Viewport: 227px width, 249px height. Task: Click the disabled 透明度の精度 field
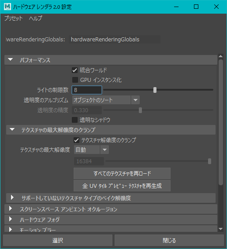(87, 110)
